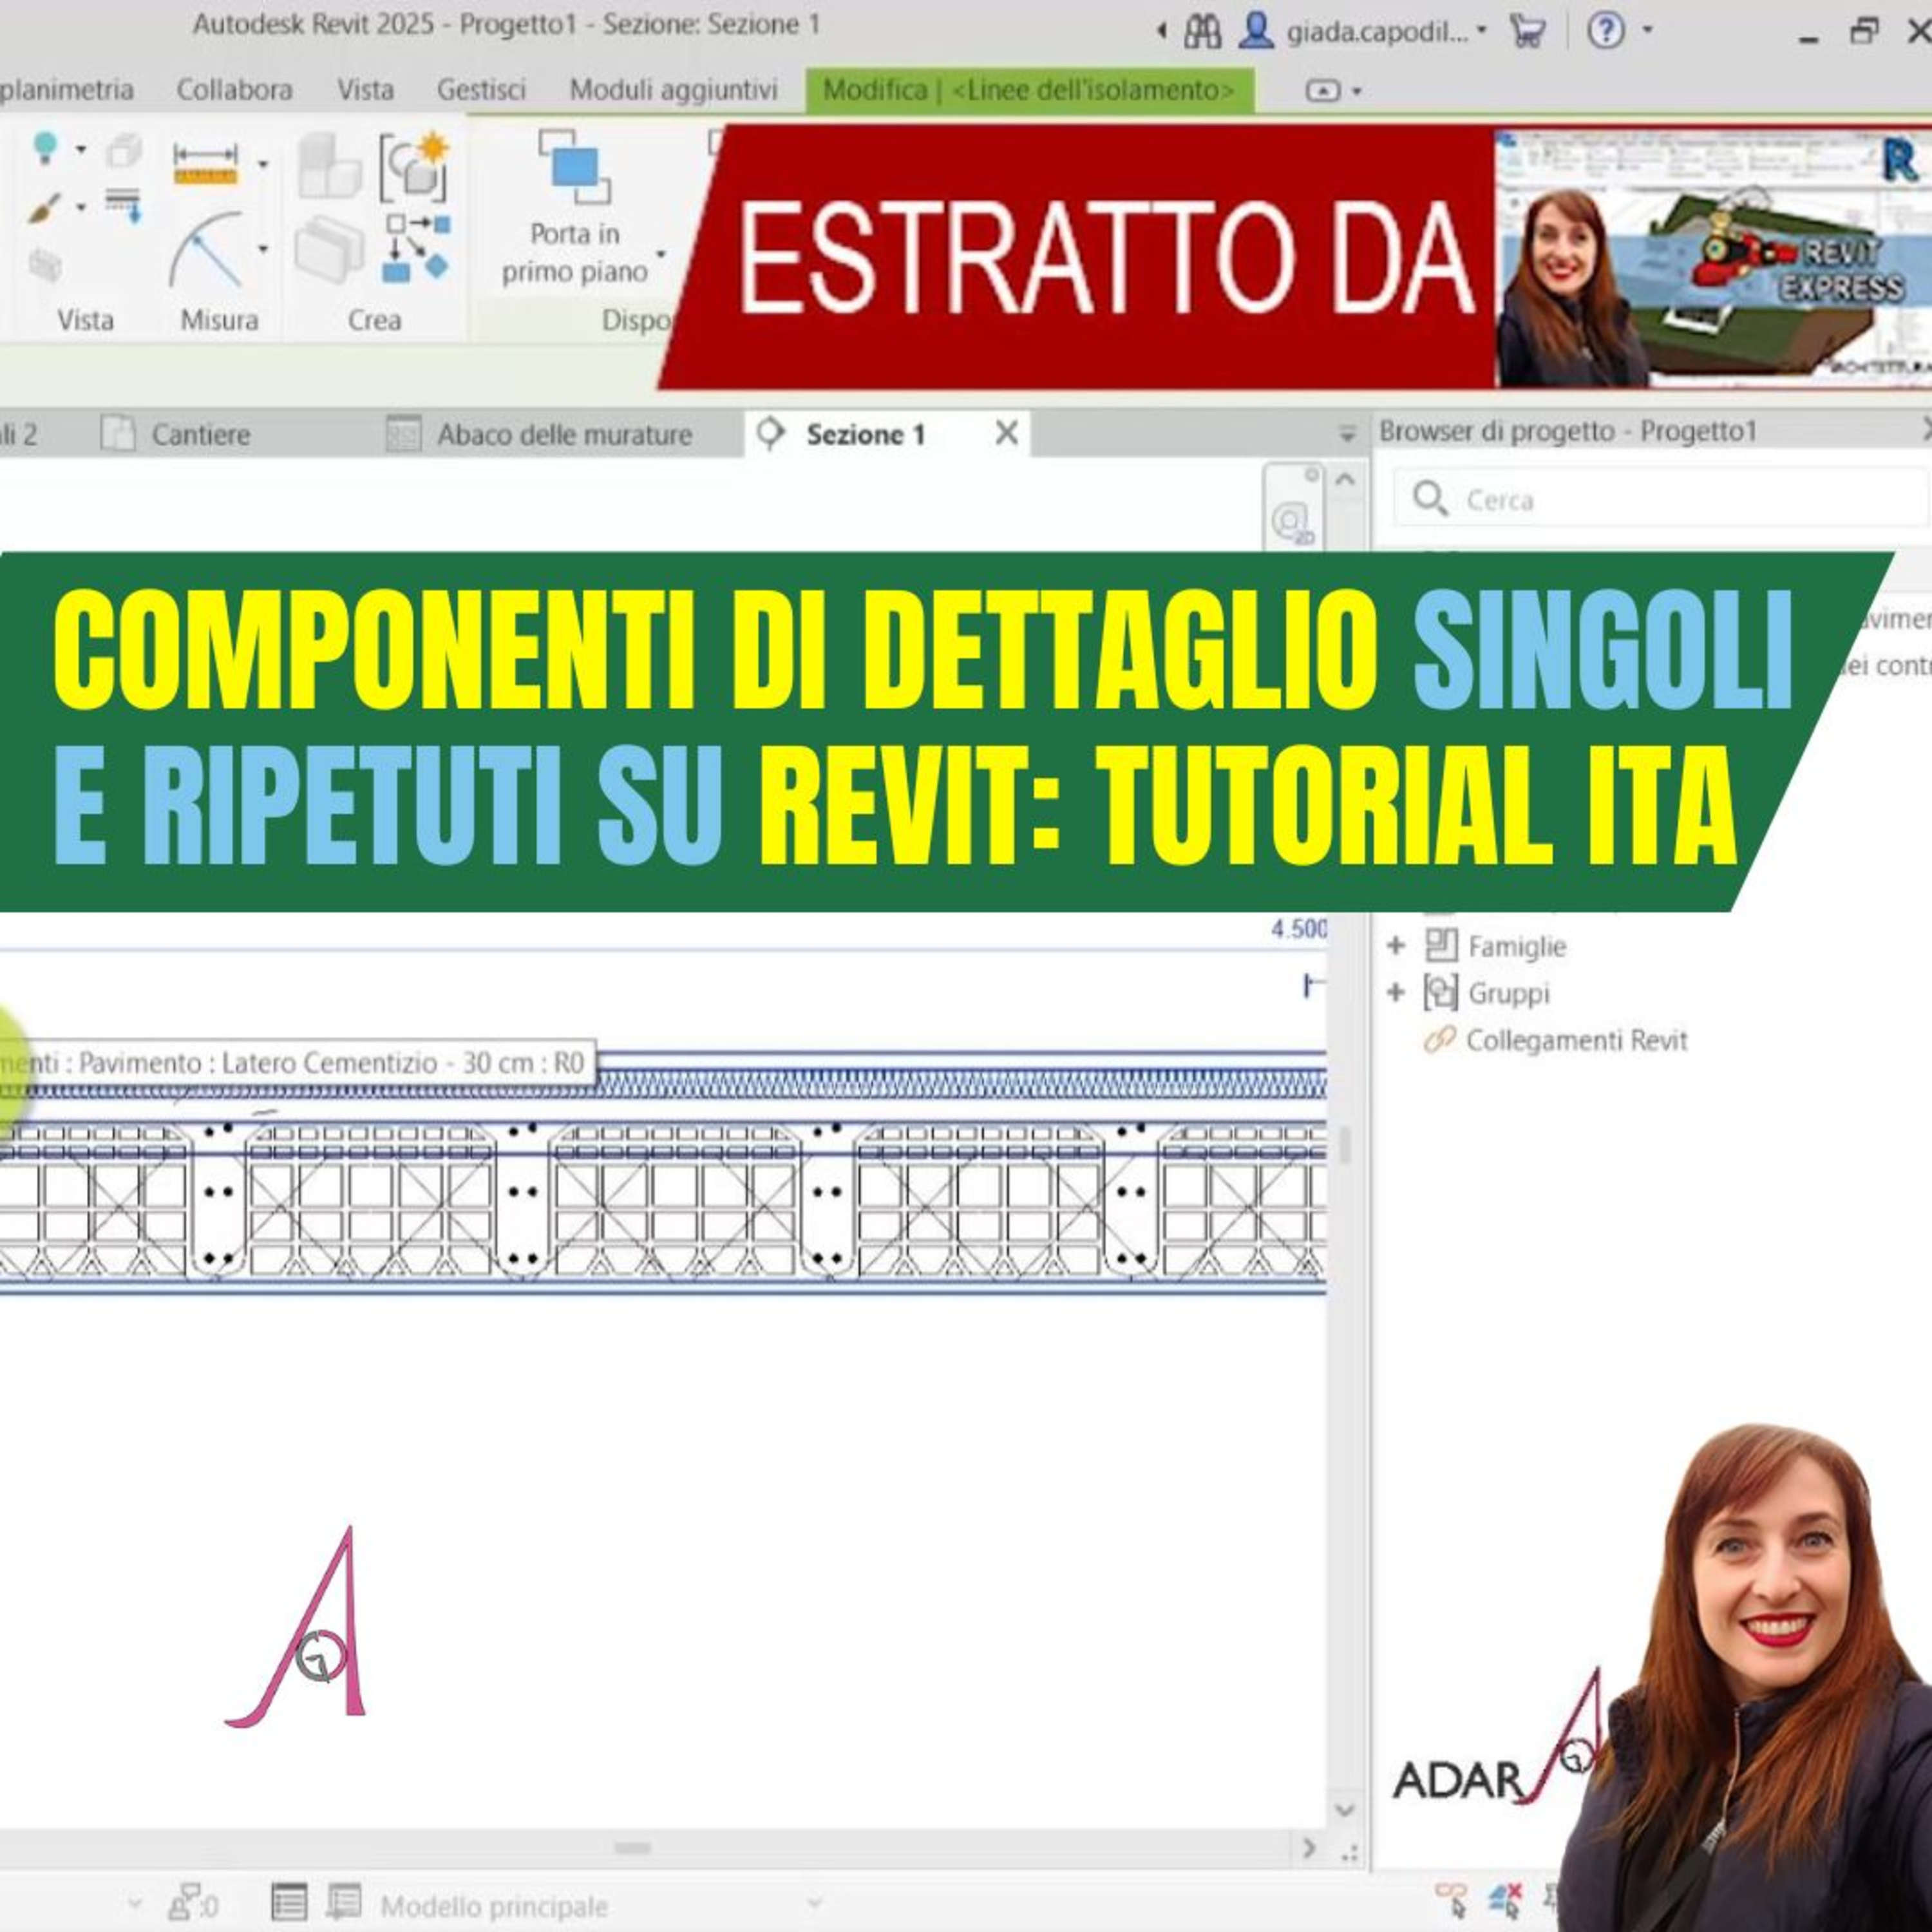The height and width of the screenshot is (1932, 1932).
Task: Select the paintbrush Override Graphics icon
Action: click(45, 208)
